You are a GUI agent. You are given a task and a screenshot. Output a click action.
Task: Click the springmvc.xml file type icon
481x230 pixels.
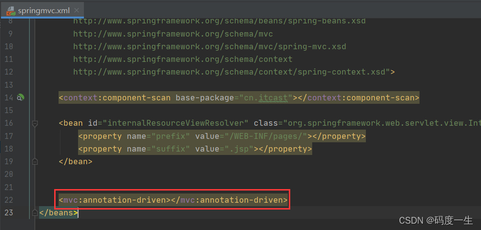point(11,11)
